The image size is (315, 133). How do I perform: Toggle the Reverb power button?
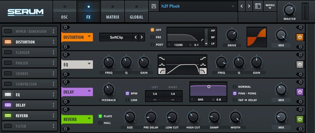(300, 119)
